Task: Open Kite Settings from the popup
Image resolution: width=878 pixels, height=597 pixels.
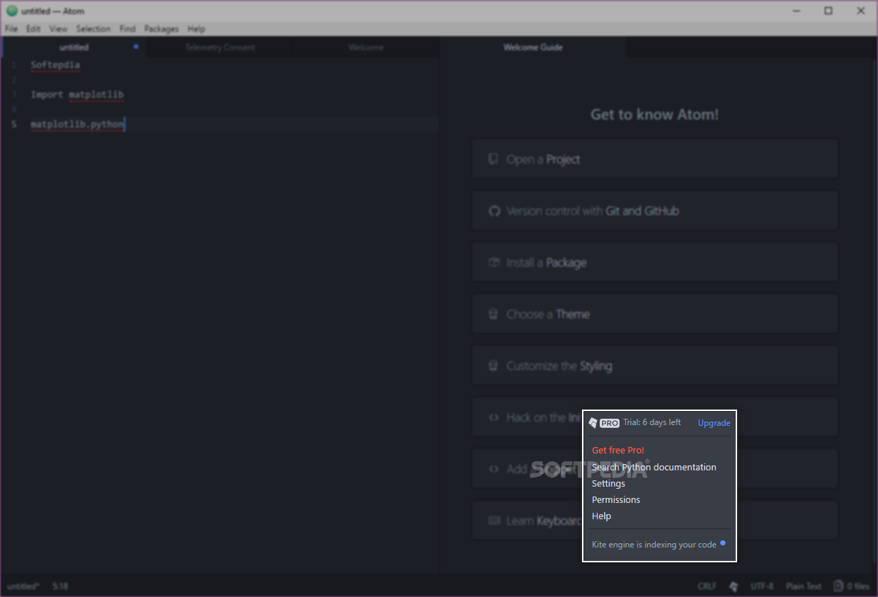Action: (608, 484)
